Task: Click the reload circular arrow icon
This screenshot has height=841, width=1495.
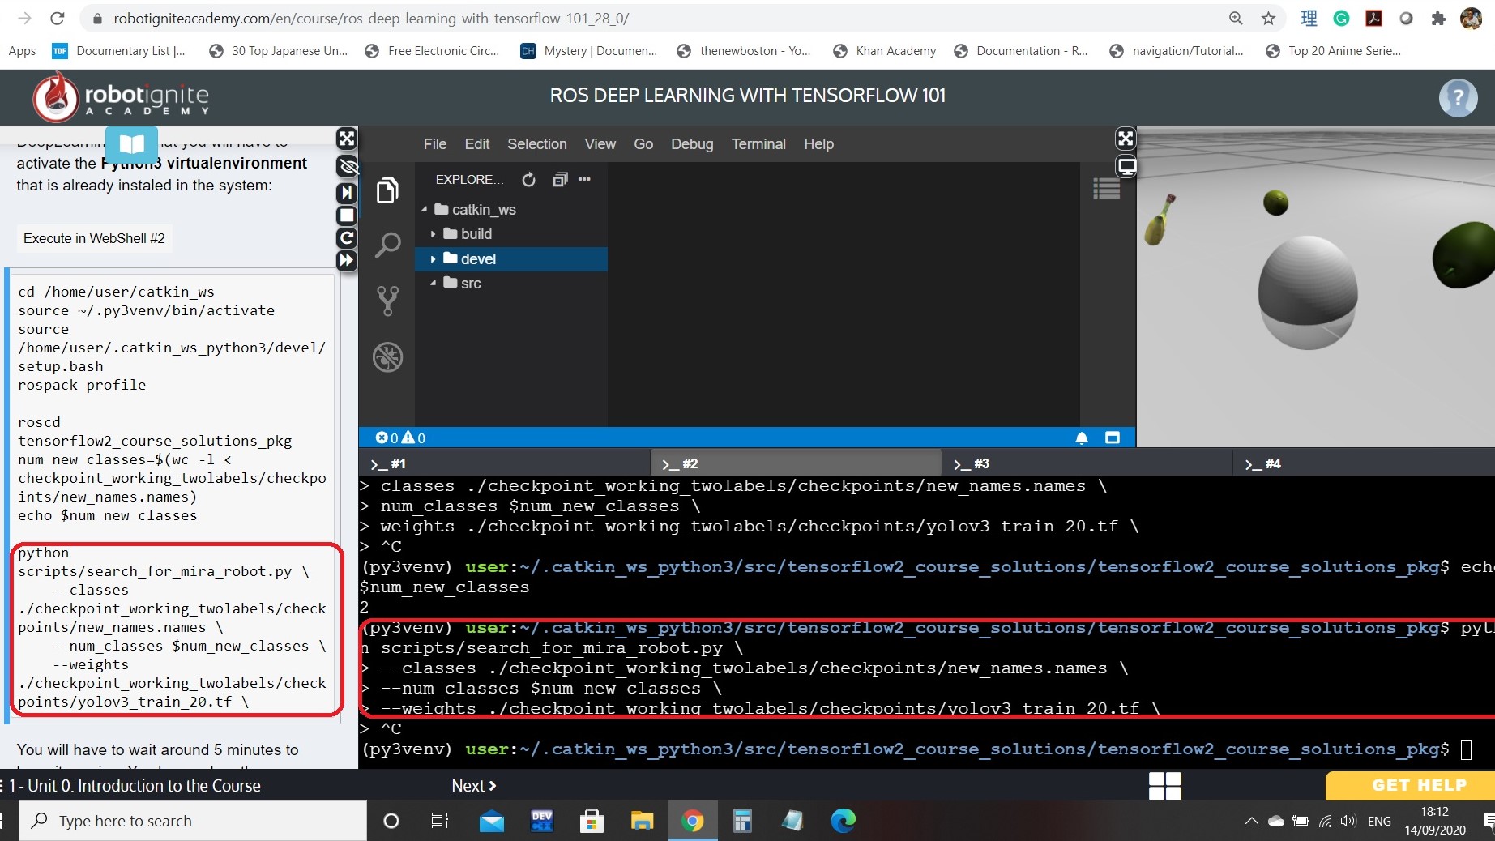Action: (347, 238)
